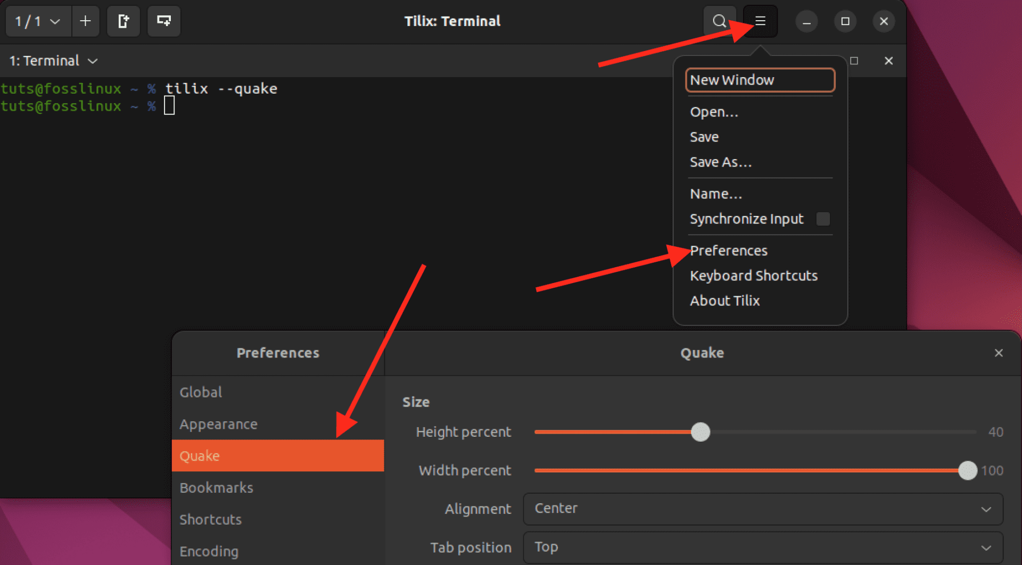Create a new session with the plus icon

(86, 21)
